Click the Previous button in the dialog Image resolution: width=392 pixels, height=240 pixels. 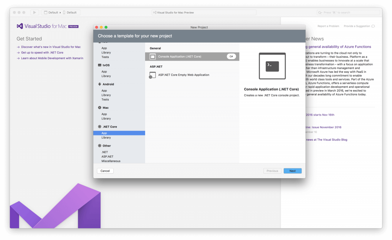pos(272,171)
